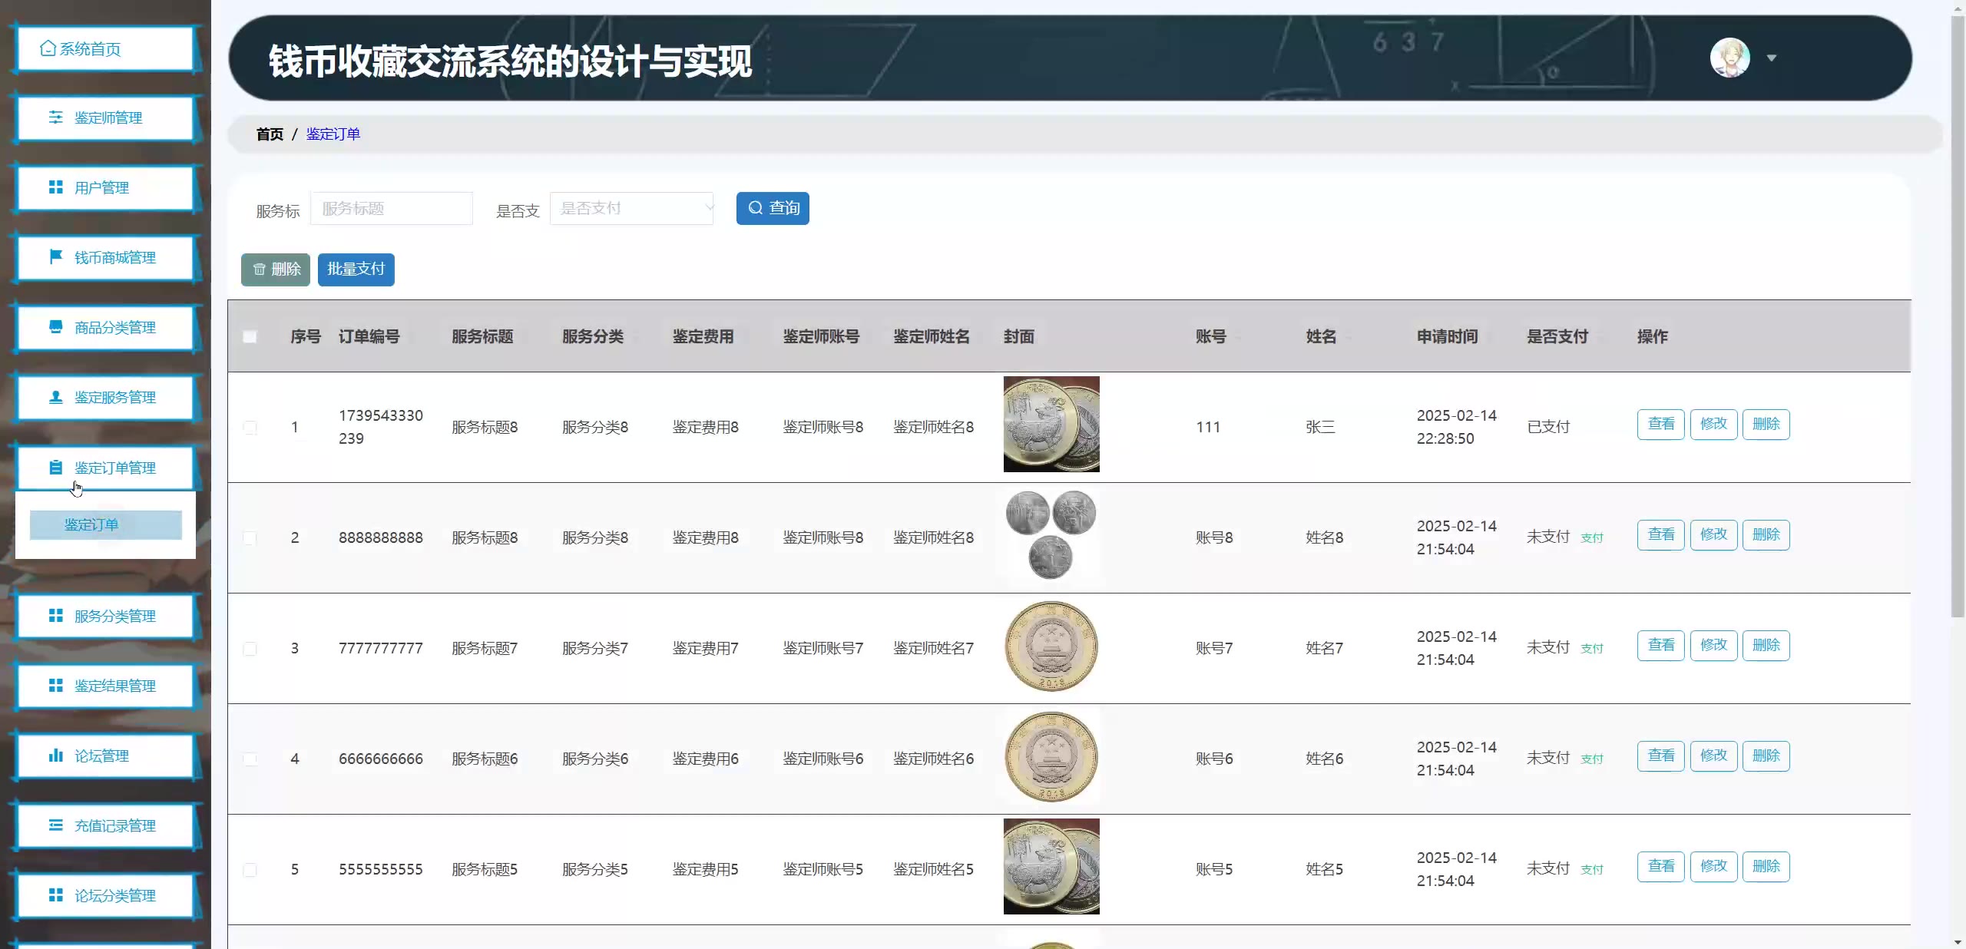Click the person icon beside 鉴定服务管理
The height and width of the screenshot is (949, 1966).
pyautogui.click(x=56, y=397)
